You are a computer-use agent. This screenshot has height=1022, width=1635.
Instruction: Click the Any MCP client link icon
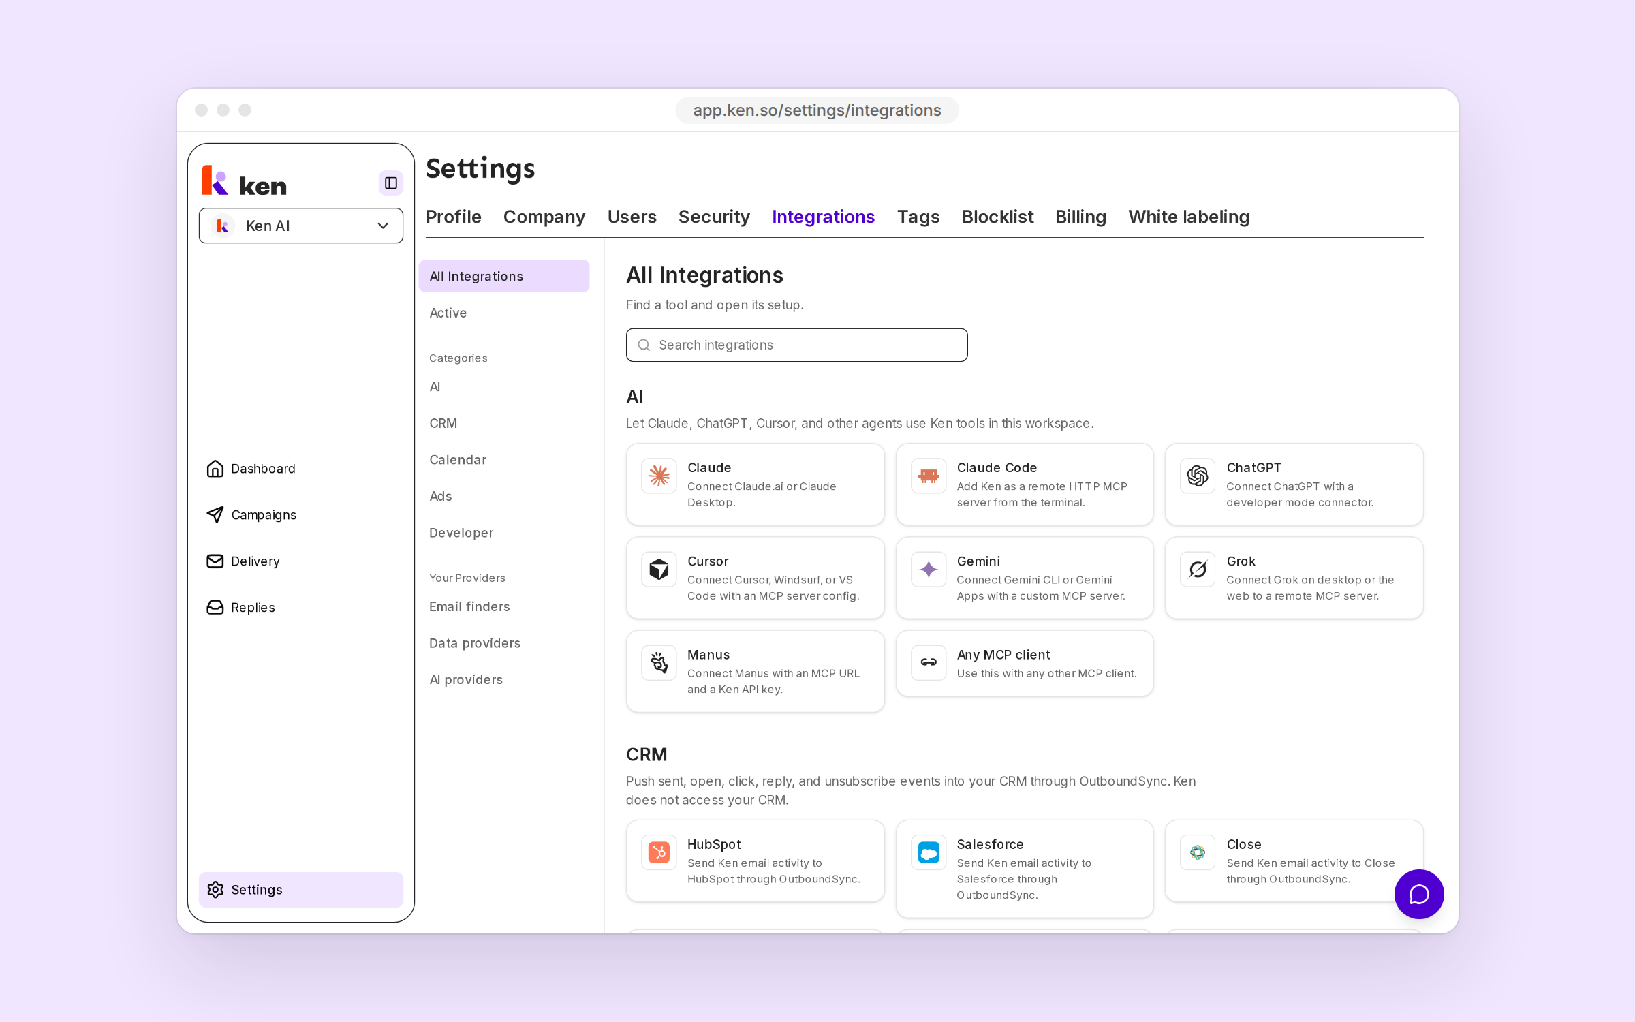929,662
